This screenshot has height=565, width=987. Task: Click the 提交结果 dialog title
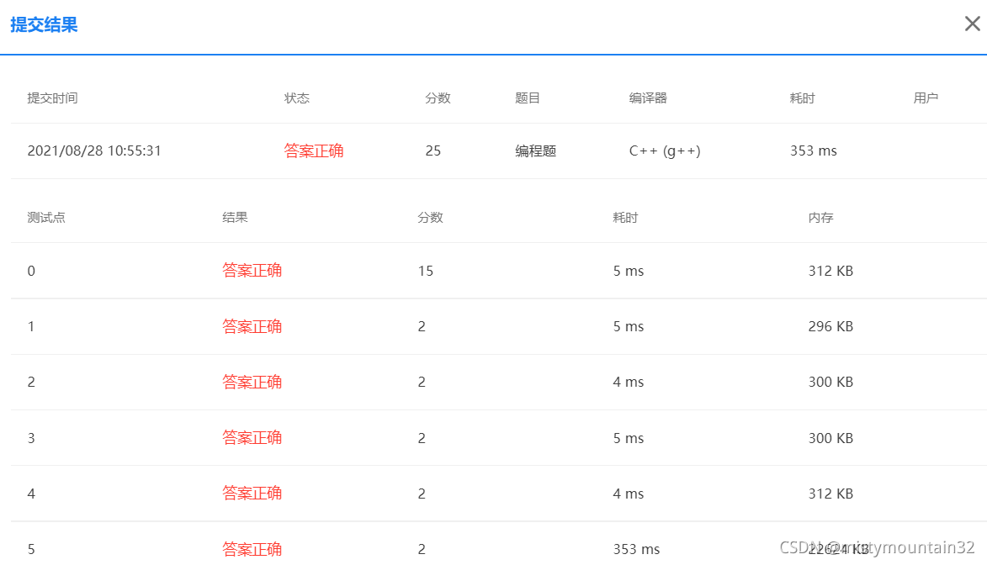tap(45, 25)
